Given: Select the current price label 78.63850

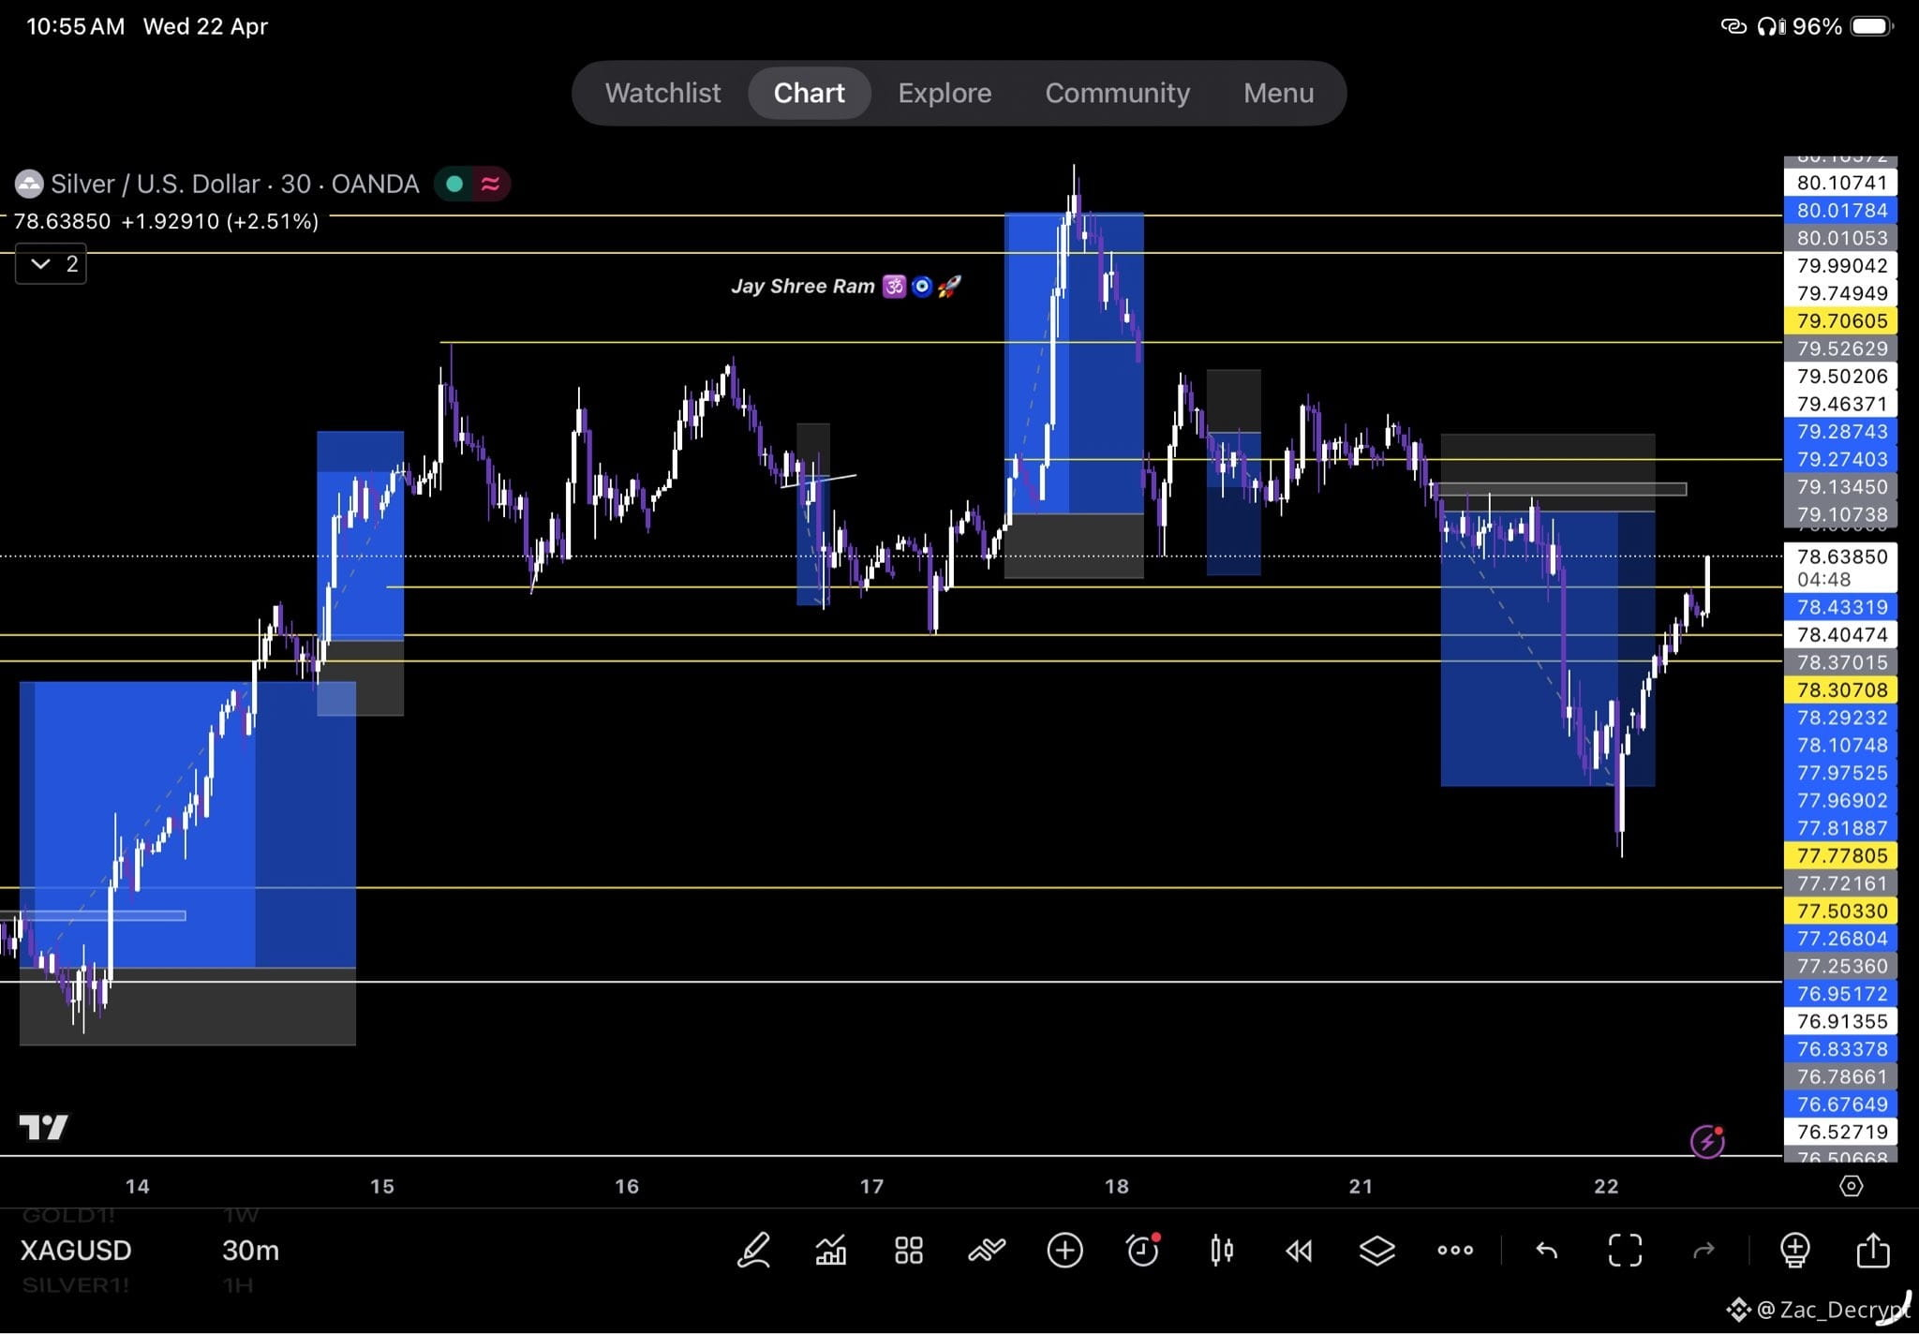Looking at the screenshot, I should click(1841, 556).
